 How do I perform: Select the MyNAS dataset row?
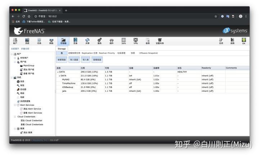[153, 80]
